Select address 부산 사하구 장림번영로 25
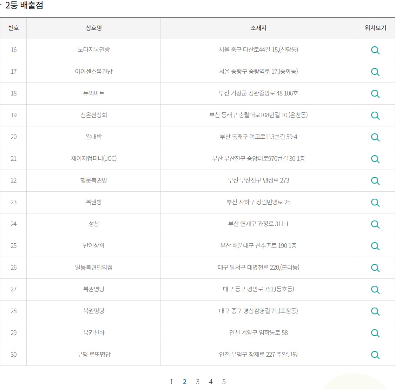 point(258,202)
